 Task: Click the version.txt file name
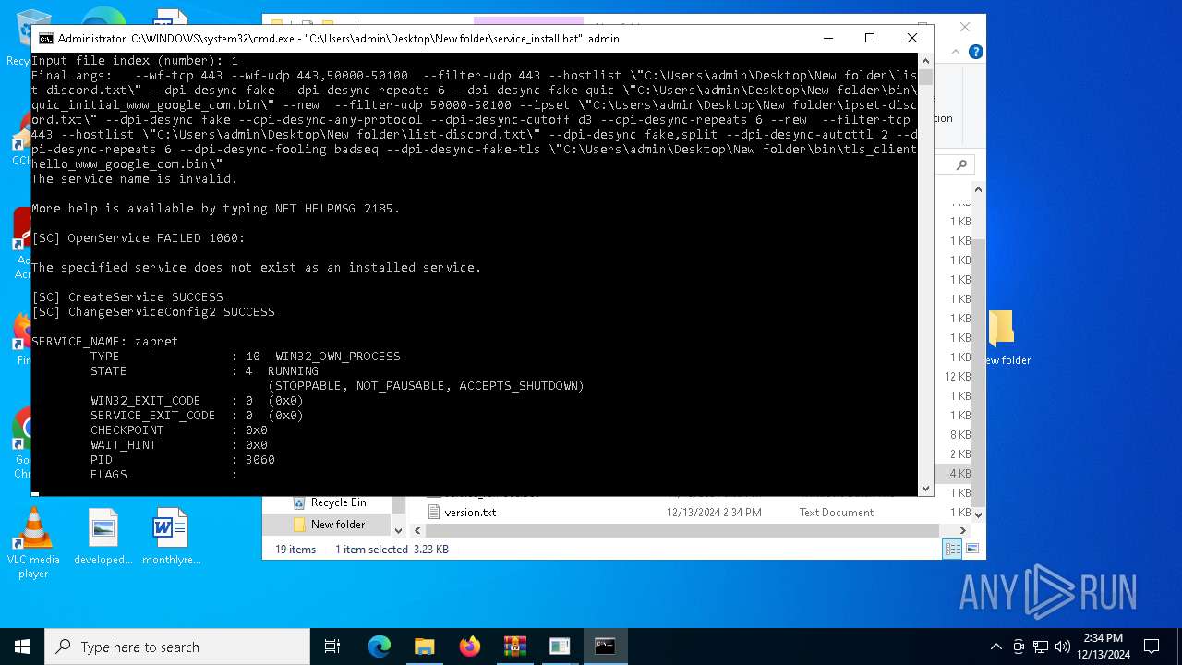click(470, 512)
